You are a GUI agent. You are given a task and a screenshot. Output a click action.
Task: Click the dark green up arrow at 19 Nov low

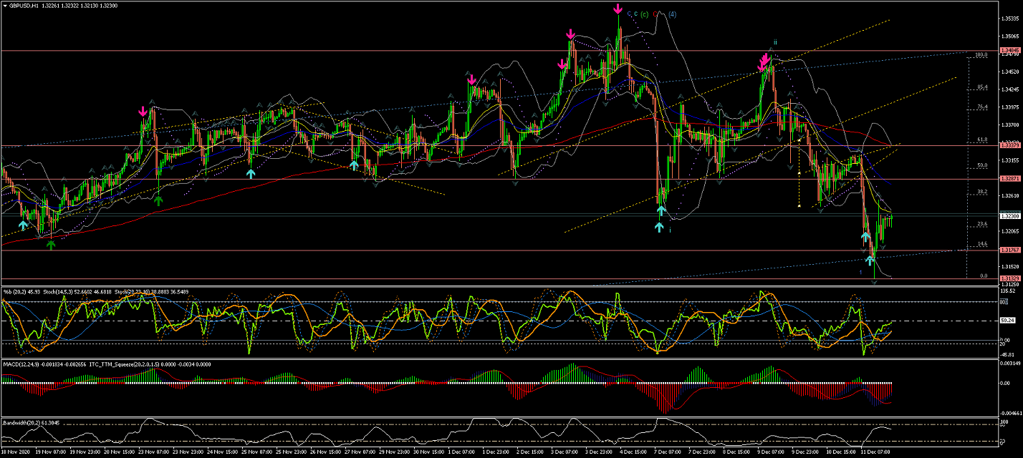pos(51,245)
